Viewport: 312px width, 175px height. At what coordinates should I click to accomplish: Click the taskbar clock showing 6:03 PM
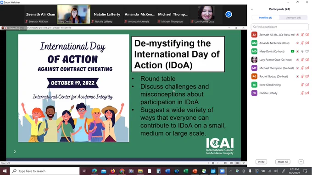(x=294, y=171)
